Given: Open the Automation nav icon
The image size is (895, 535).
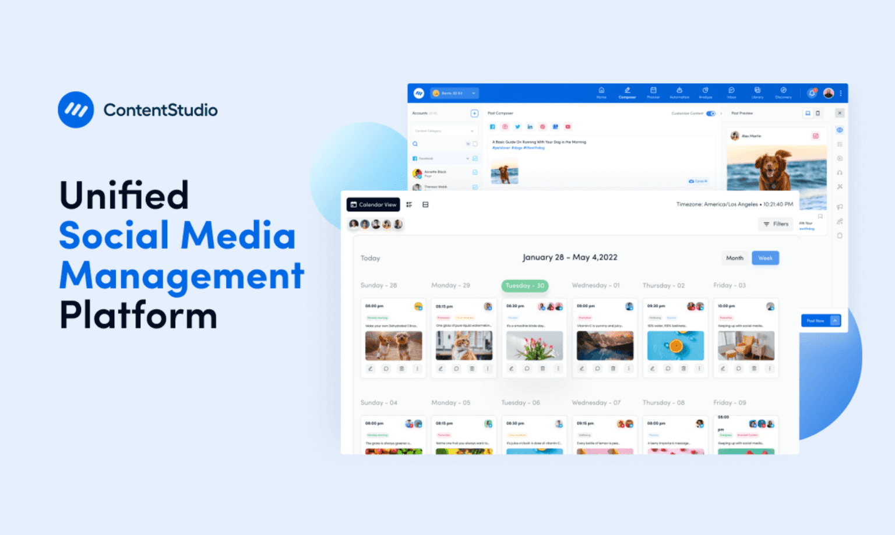Looking at the screenshot, I should (679, 93).
